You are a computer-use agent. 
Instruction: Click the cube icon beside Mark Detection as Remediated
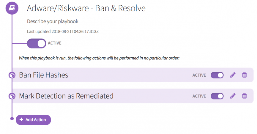point(12,96)
